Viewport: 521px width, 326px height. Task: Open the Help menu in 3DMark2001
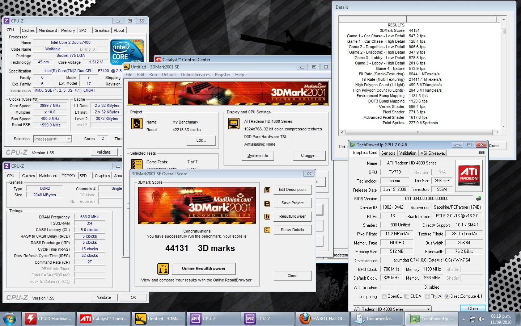(x=240, y=75)
